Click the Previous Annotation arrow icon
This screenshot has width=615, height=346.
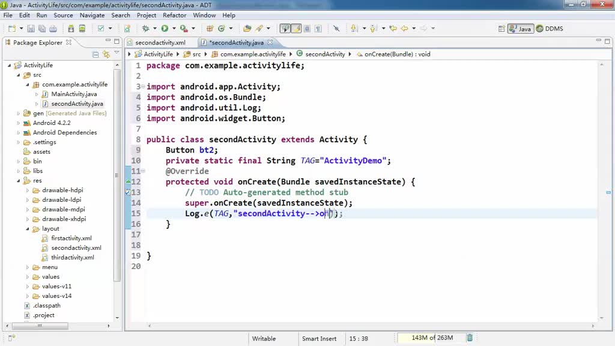(x=373, y=29)
